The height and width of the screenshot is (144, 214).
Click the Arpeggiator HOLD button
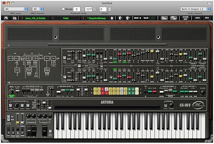[28, 105]
